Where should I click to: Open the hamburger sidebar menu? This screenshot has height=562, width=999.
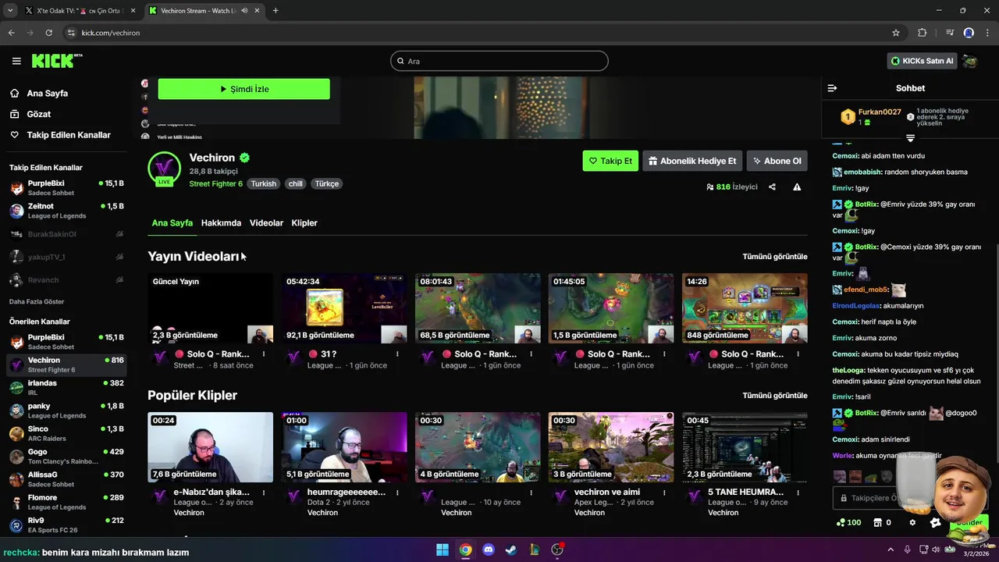pos(16,61)
